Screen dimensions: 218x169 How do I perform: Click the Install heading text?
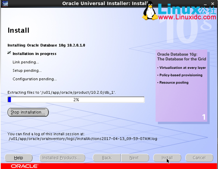click(x=19, y=31)
